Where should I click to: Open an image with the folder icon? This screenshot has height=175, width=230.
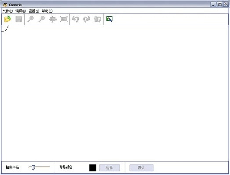[7, 19]
